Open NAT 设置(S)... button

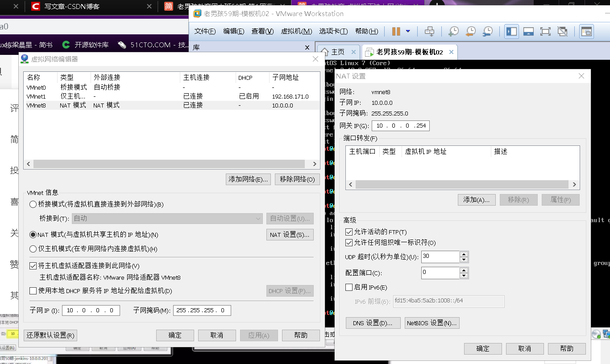290,235
